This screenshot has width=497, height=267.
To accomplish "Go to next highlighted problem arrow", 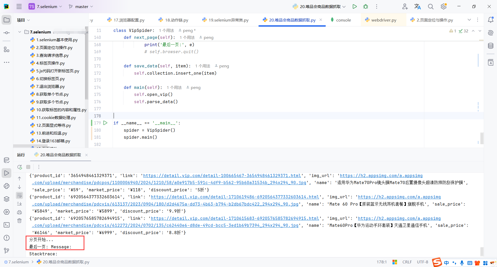I will (x=480, y=31).
